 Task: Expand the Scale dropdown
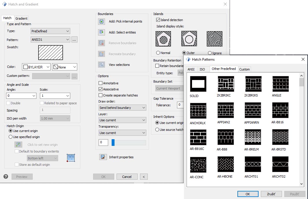[x=55, y=95]
